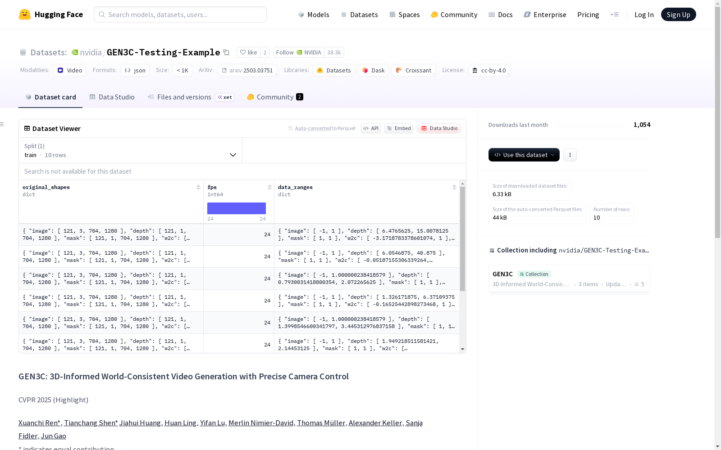Viewport: 721px width, 450px height.
Task: Click the '< 1K' size tag
Action: (183, 70)
